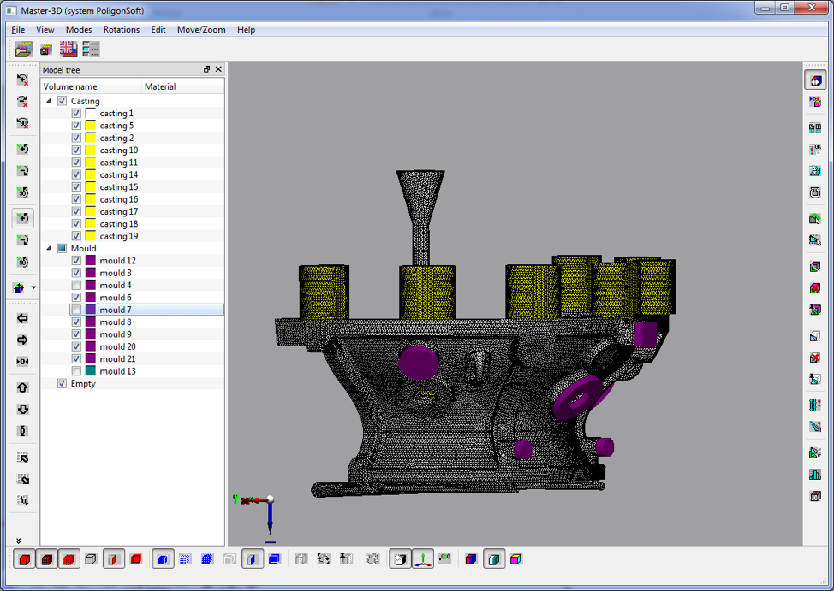The width and height of the screenshot is (834, 591).
Task: Click the Material column header
Action: pyautogui.click(x=160, y=86)
